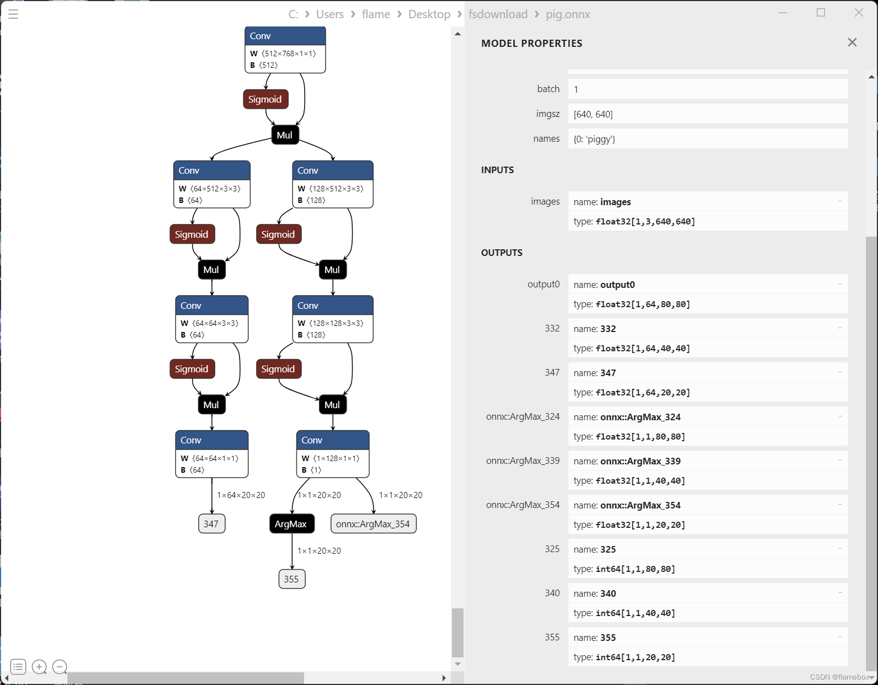Select graph output node 355

(292, 579)
